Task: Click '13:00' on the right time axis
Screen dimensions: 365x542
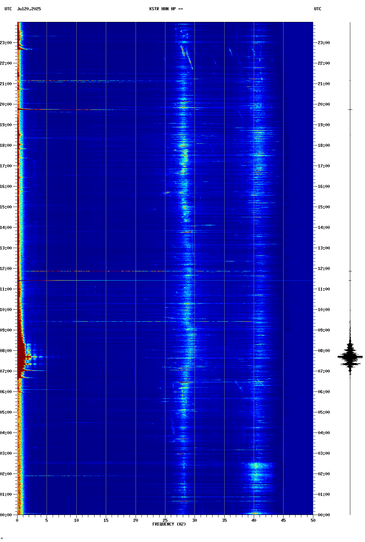Action: (324, 248)
